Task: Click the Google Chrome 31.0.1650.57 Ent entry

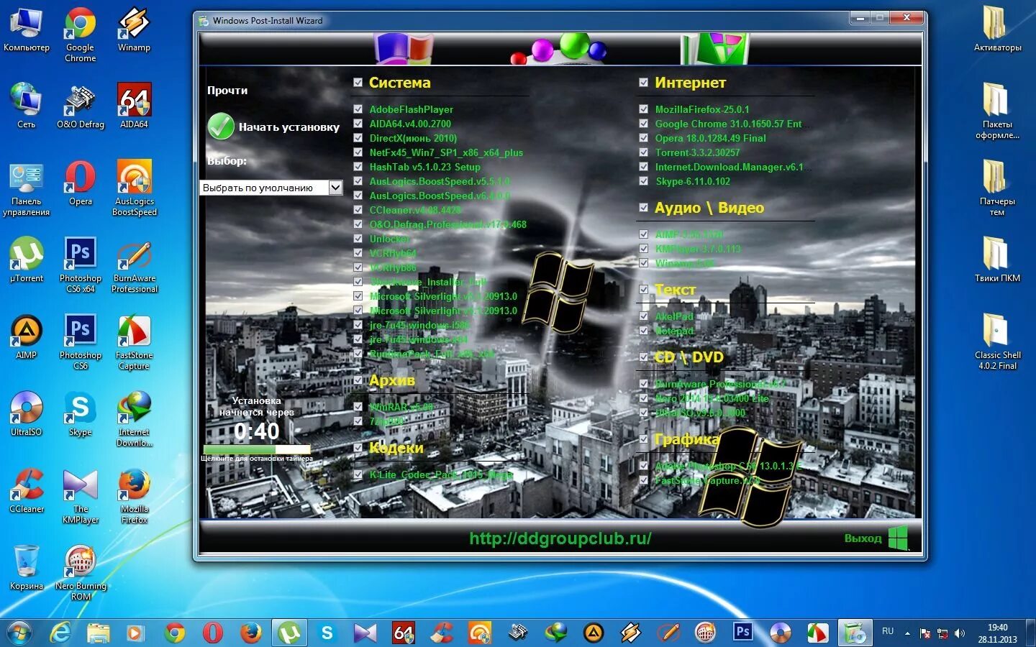Action: 728,124
